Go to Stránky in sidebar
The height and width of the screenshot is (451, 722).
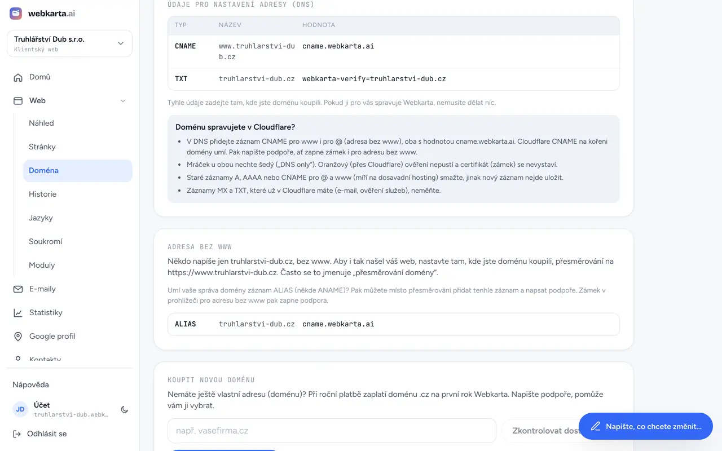[x=77, y=147]
